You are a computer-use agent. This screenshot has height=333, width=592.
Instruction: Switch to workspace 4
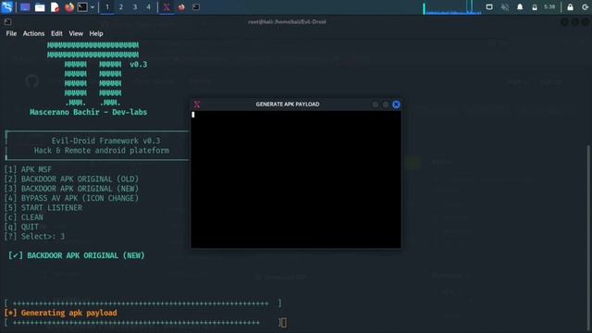(148, 7)
